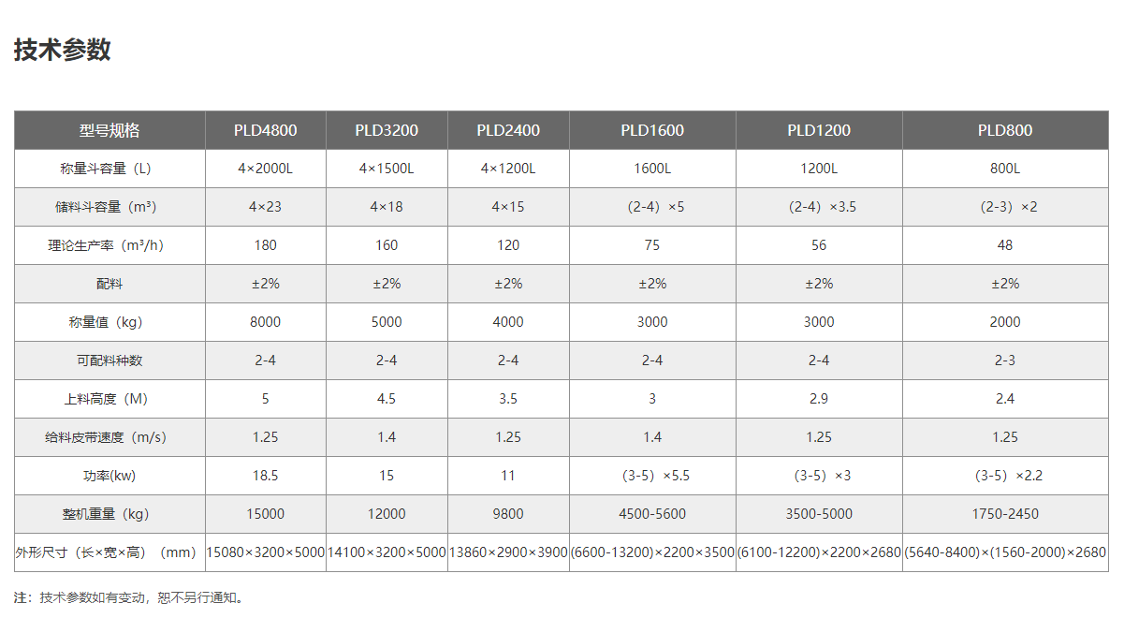This screenshot has height=618, width=1124.
Task: Click the PLD1600 column header
Action: 652,130
